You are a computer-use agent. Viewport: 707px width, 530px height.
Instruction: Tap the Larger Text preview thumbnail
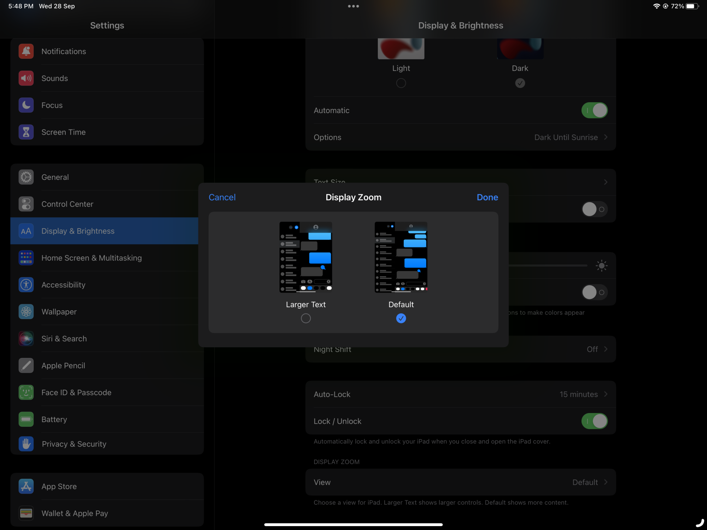(306, 257)
